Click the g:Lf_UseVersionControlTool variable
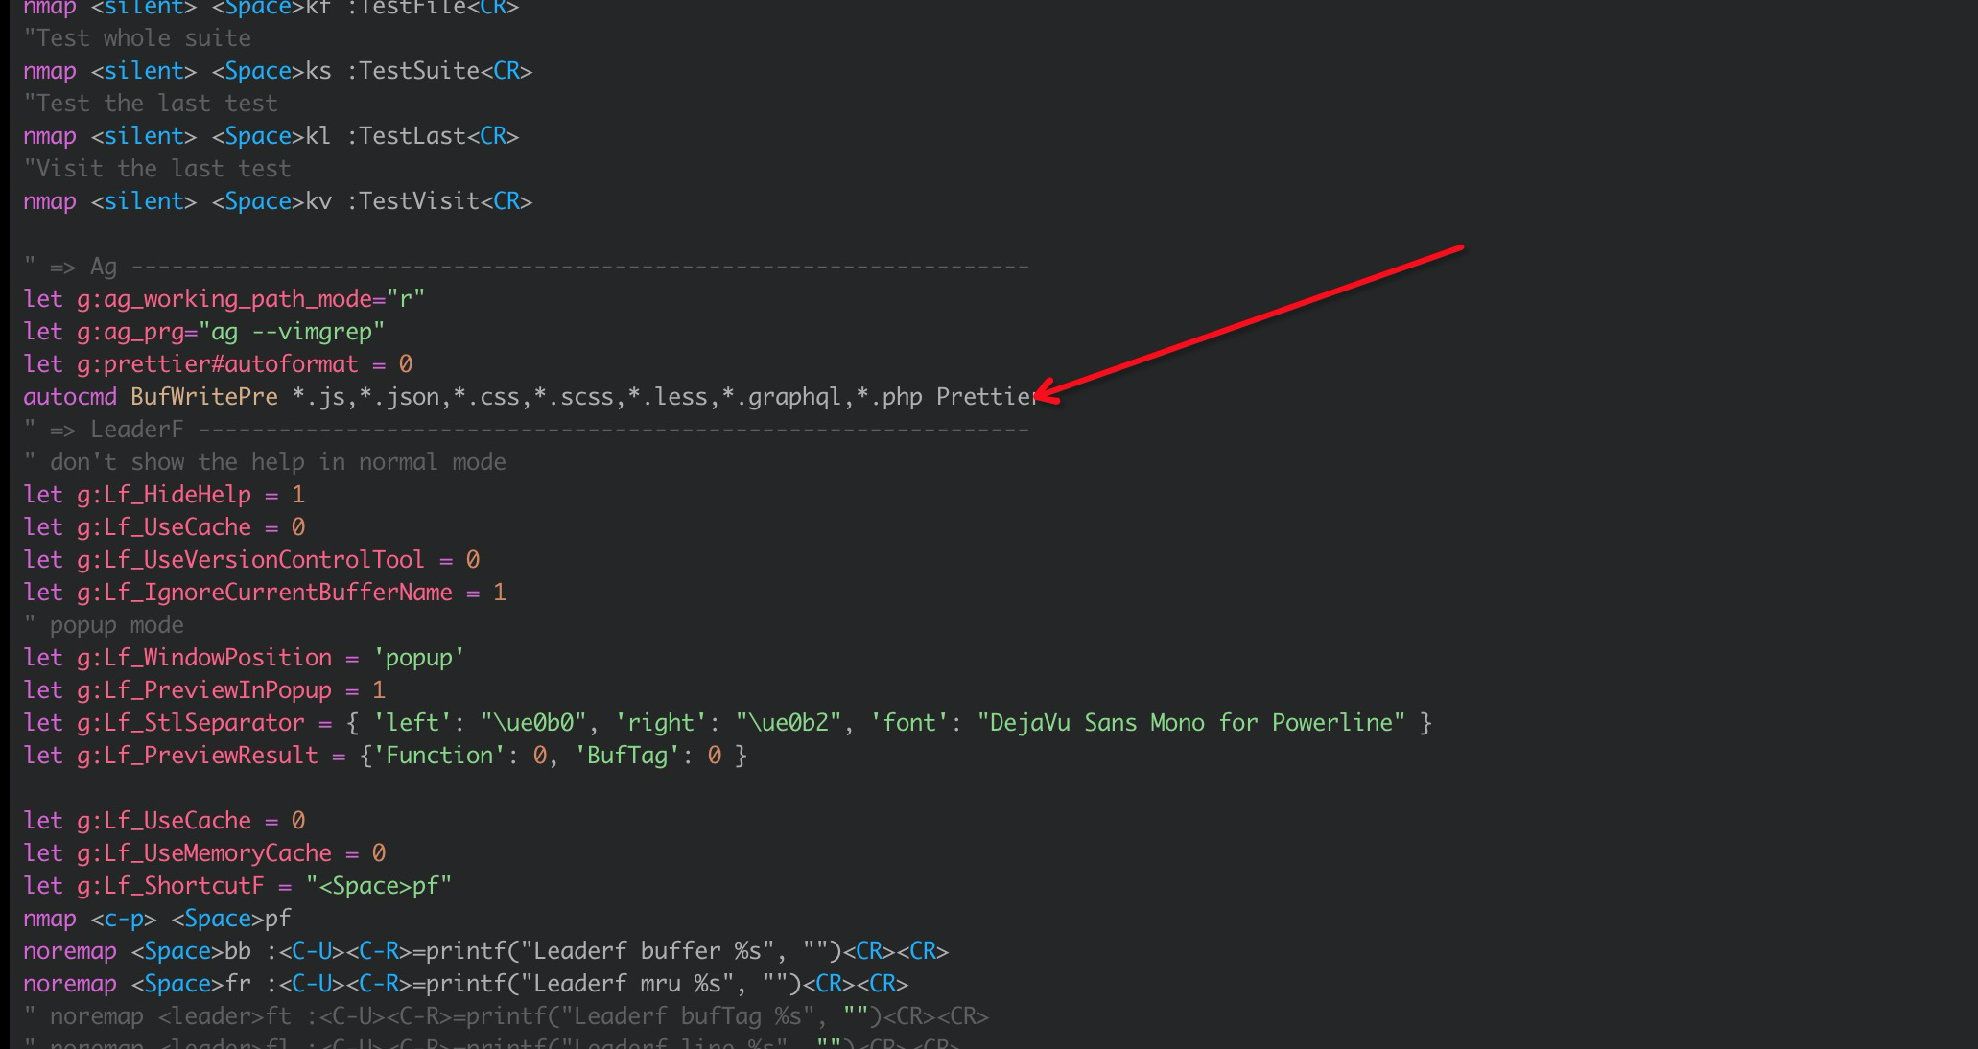The image size is (1978, 1049). [250, 560]
